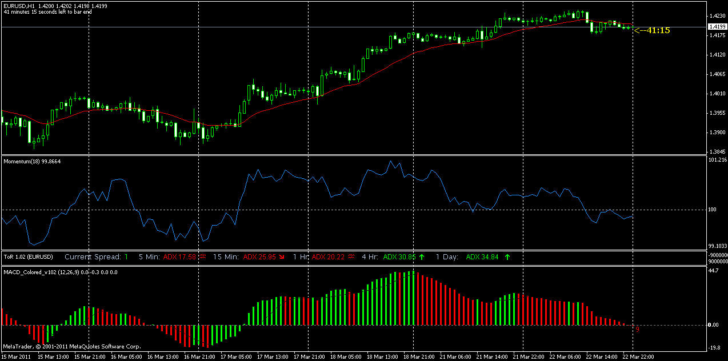Click the red down arrow beside ADX 25.95
This screenshot has height=361, width=728.
coord(281,257)
